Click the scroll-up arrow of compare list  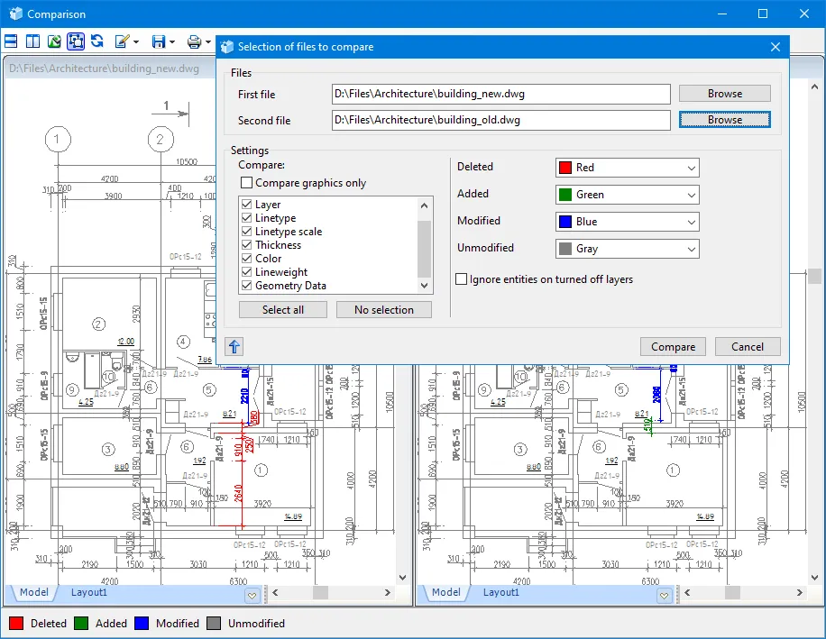[x=424, y=205]
